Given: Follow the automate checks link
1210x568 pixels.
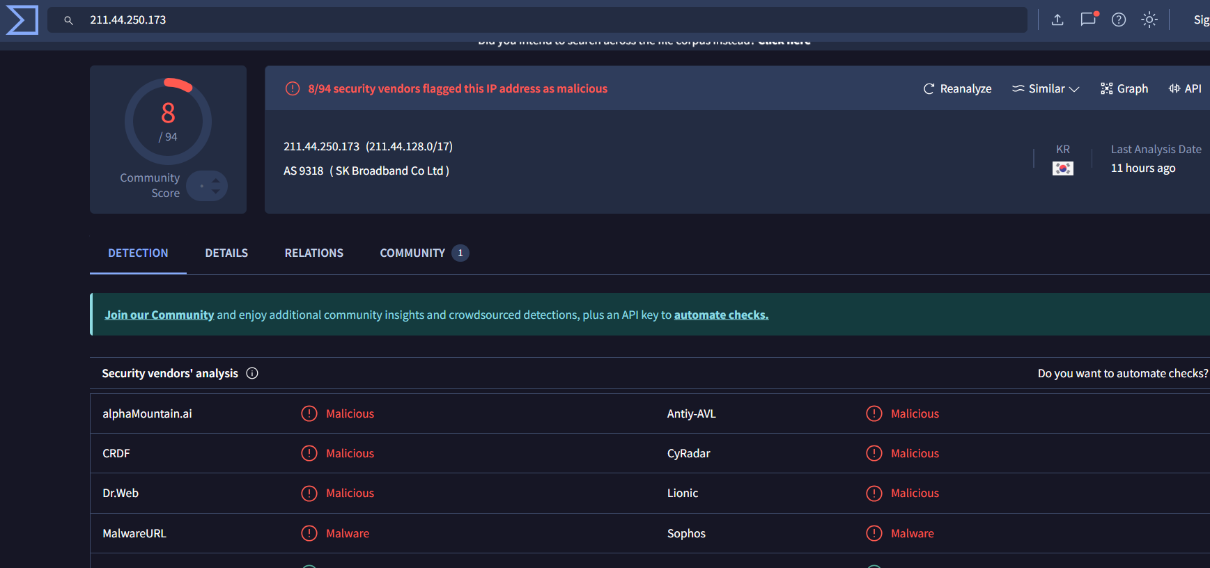Looking at the screenshot, I should point(721,315).
